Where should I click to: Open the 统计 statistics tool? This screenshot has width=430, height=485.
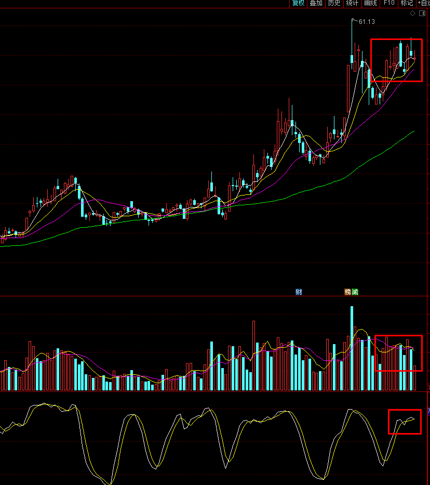click(352, 4)
